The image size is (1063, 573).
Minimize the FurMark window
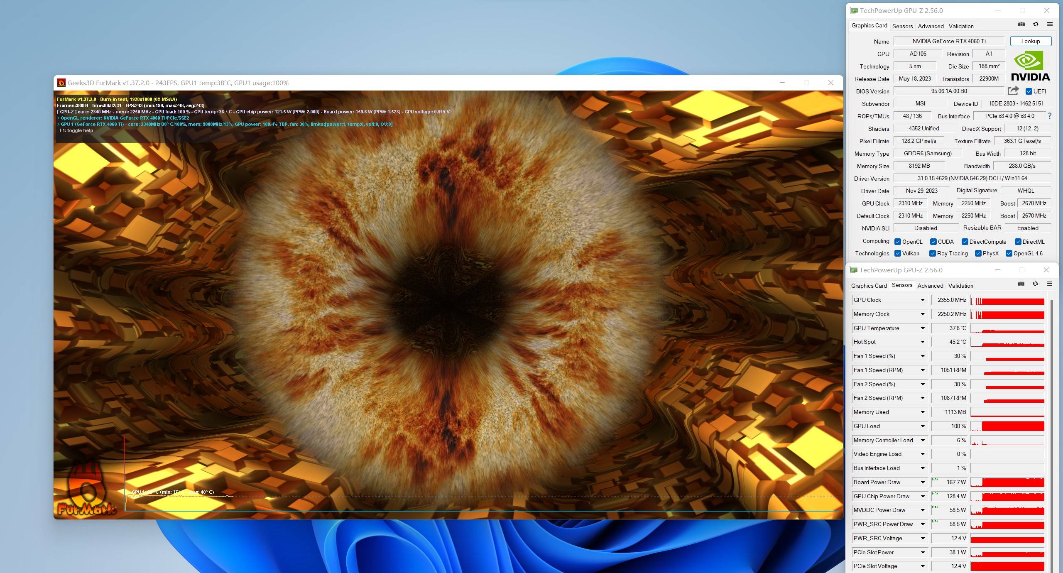782,83
